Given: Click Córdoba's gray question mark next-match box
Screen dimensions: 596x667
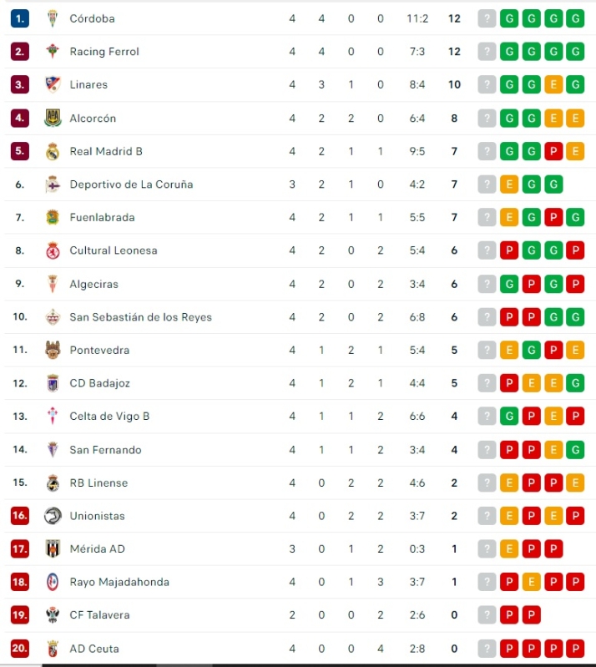Looking at the screenshot, I should (x=487, y=18).
